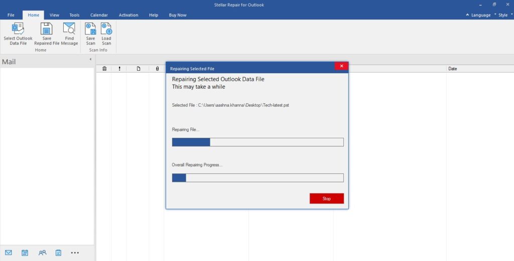Click the Overall Repairing Progress bar

258,178
